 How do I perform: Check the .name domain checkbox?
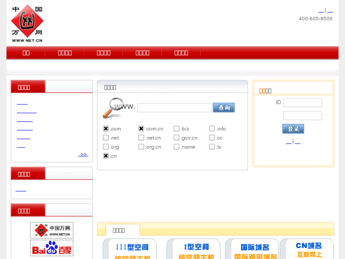click(177, 147)
